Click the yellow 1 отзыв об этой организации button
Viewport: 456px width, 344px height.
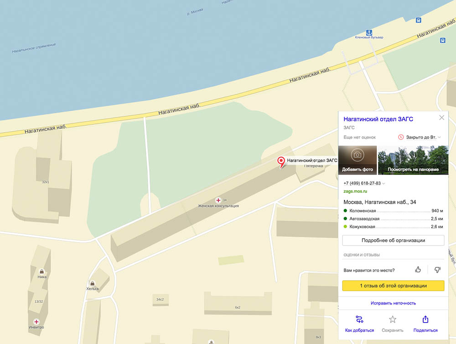point(393,286)
